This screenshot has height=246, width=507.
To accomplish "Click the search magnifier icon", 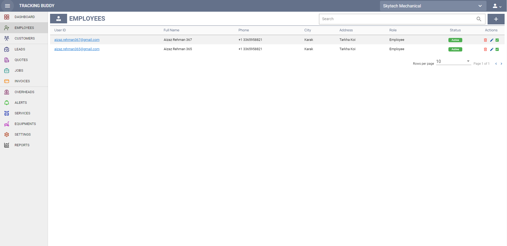I will [x=479, y=19].
